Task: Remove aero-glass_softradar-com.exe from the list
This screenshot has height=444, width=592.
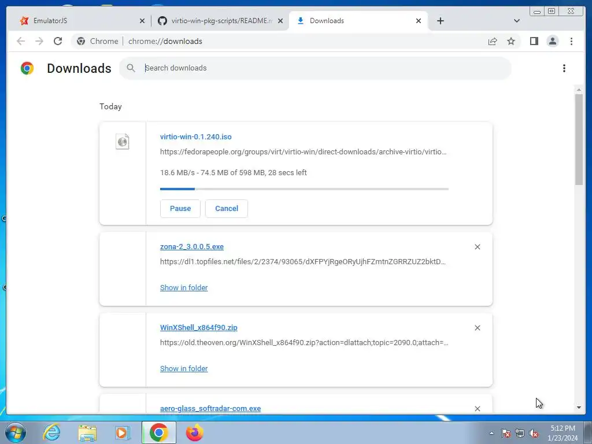Action: click(x=477, y=409)
